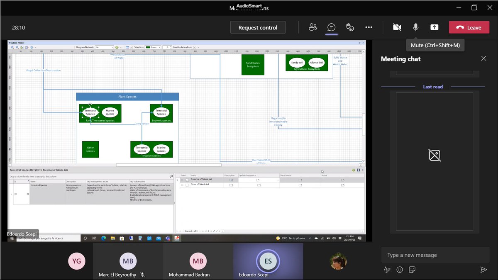The image size is (498, 280).
Task: Click the Type a new message field
Action: (435, 255)
